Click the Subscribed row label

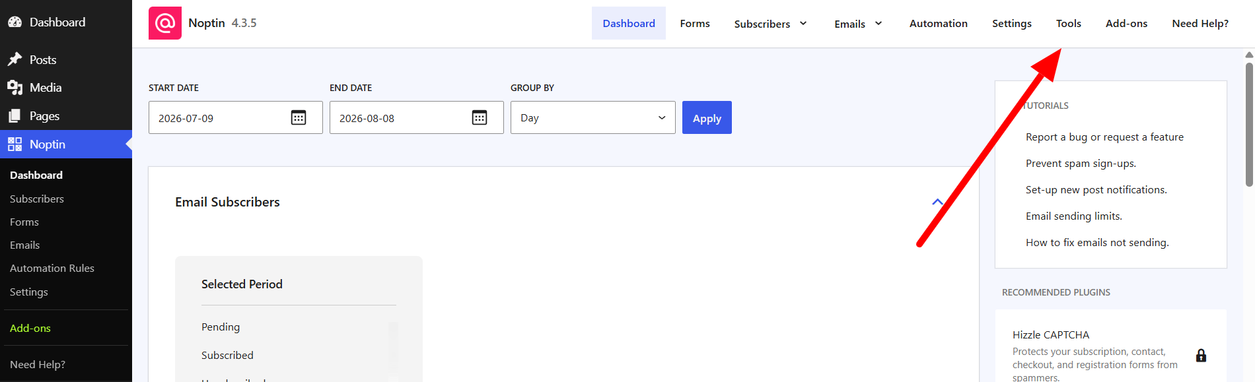coord(227,355)
